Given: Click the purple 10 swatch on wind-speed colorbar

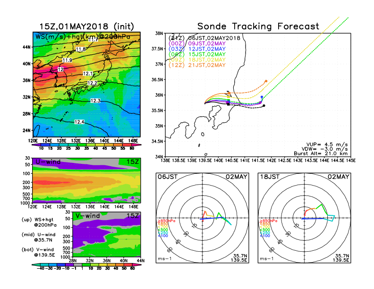Looking at the screenshot, I should click(37, 145).
